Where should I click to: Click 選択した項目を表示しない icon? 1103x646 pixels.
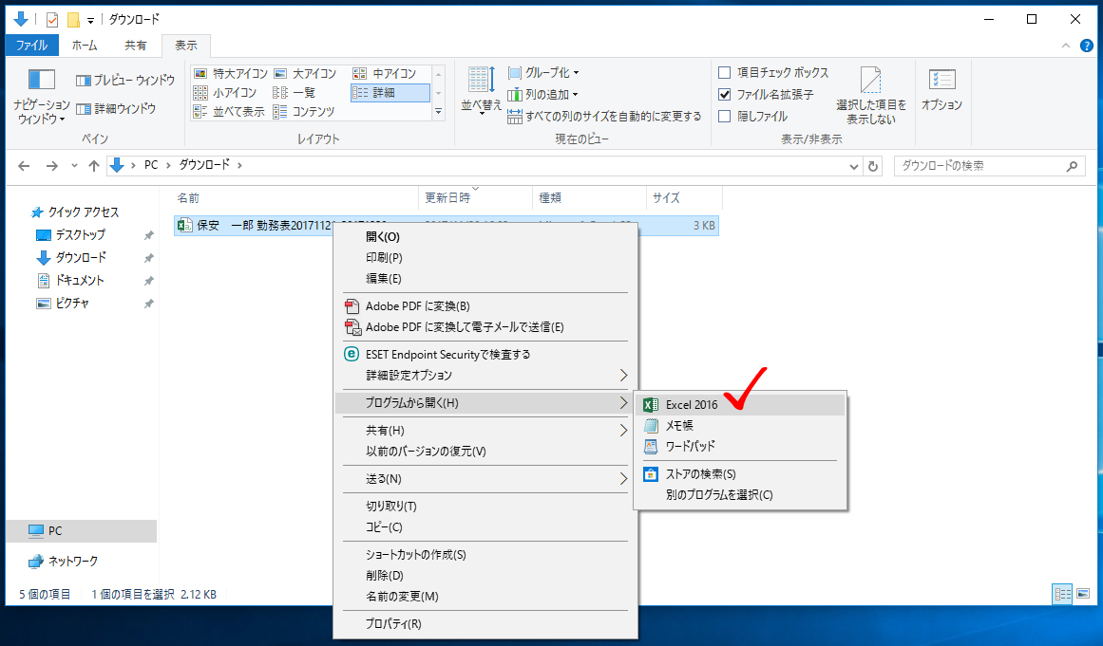[x=871, y=81]
